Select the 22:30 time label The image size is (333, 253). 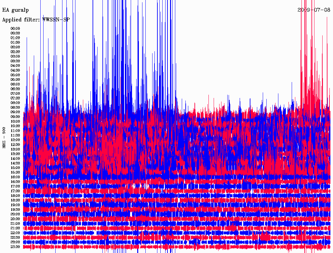15,237
